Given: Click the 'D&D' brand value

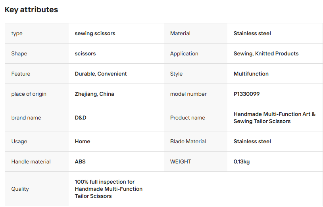Looking at the screenshot, I should pyautogui.click(x=81, y=118).
